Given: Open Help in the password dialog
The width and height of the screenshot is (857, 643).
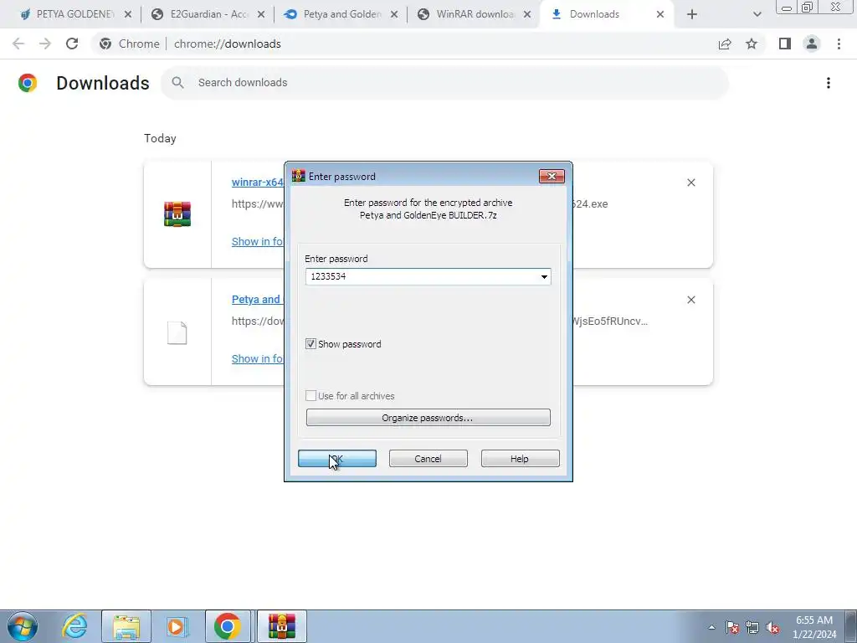Looking at the screenshot, I should (520, 458).
